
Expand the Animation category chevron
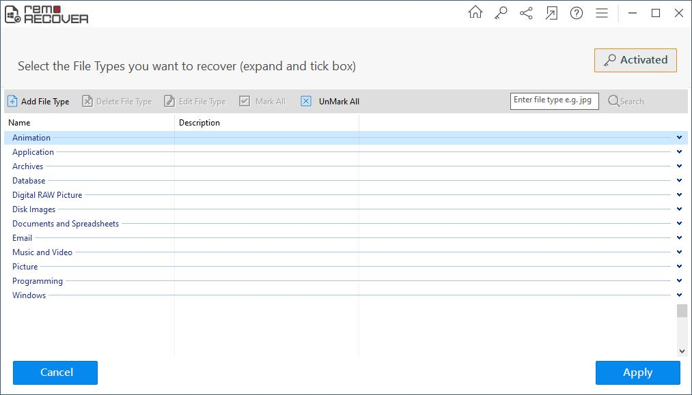[x=679, y=138]
